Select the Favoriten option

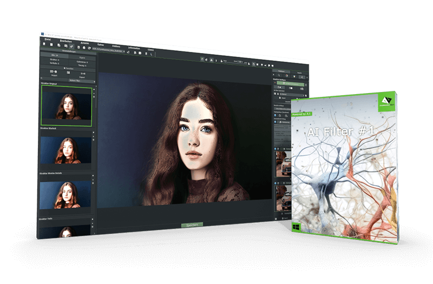tap(68, 68)
